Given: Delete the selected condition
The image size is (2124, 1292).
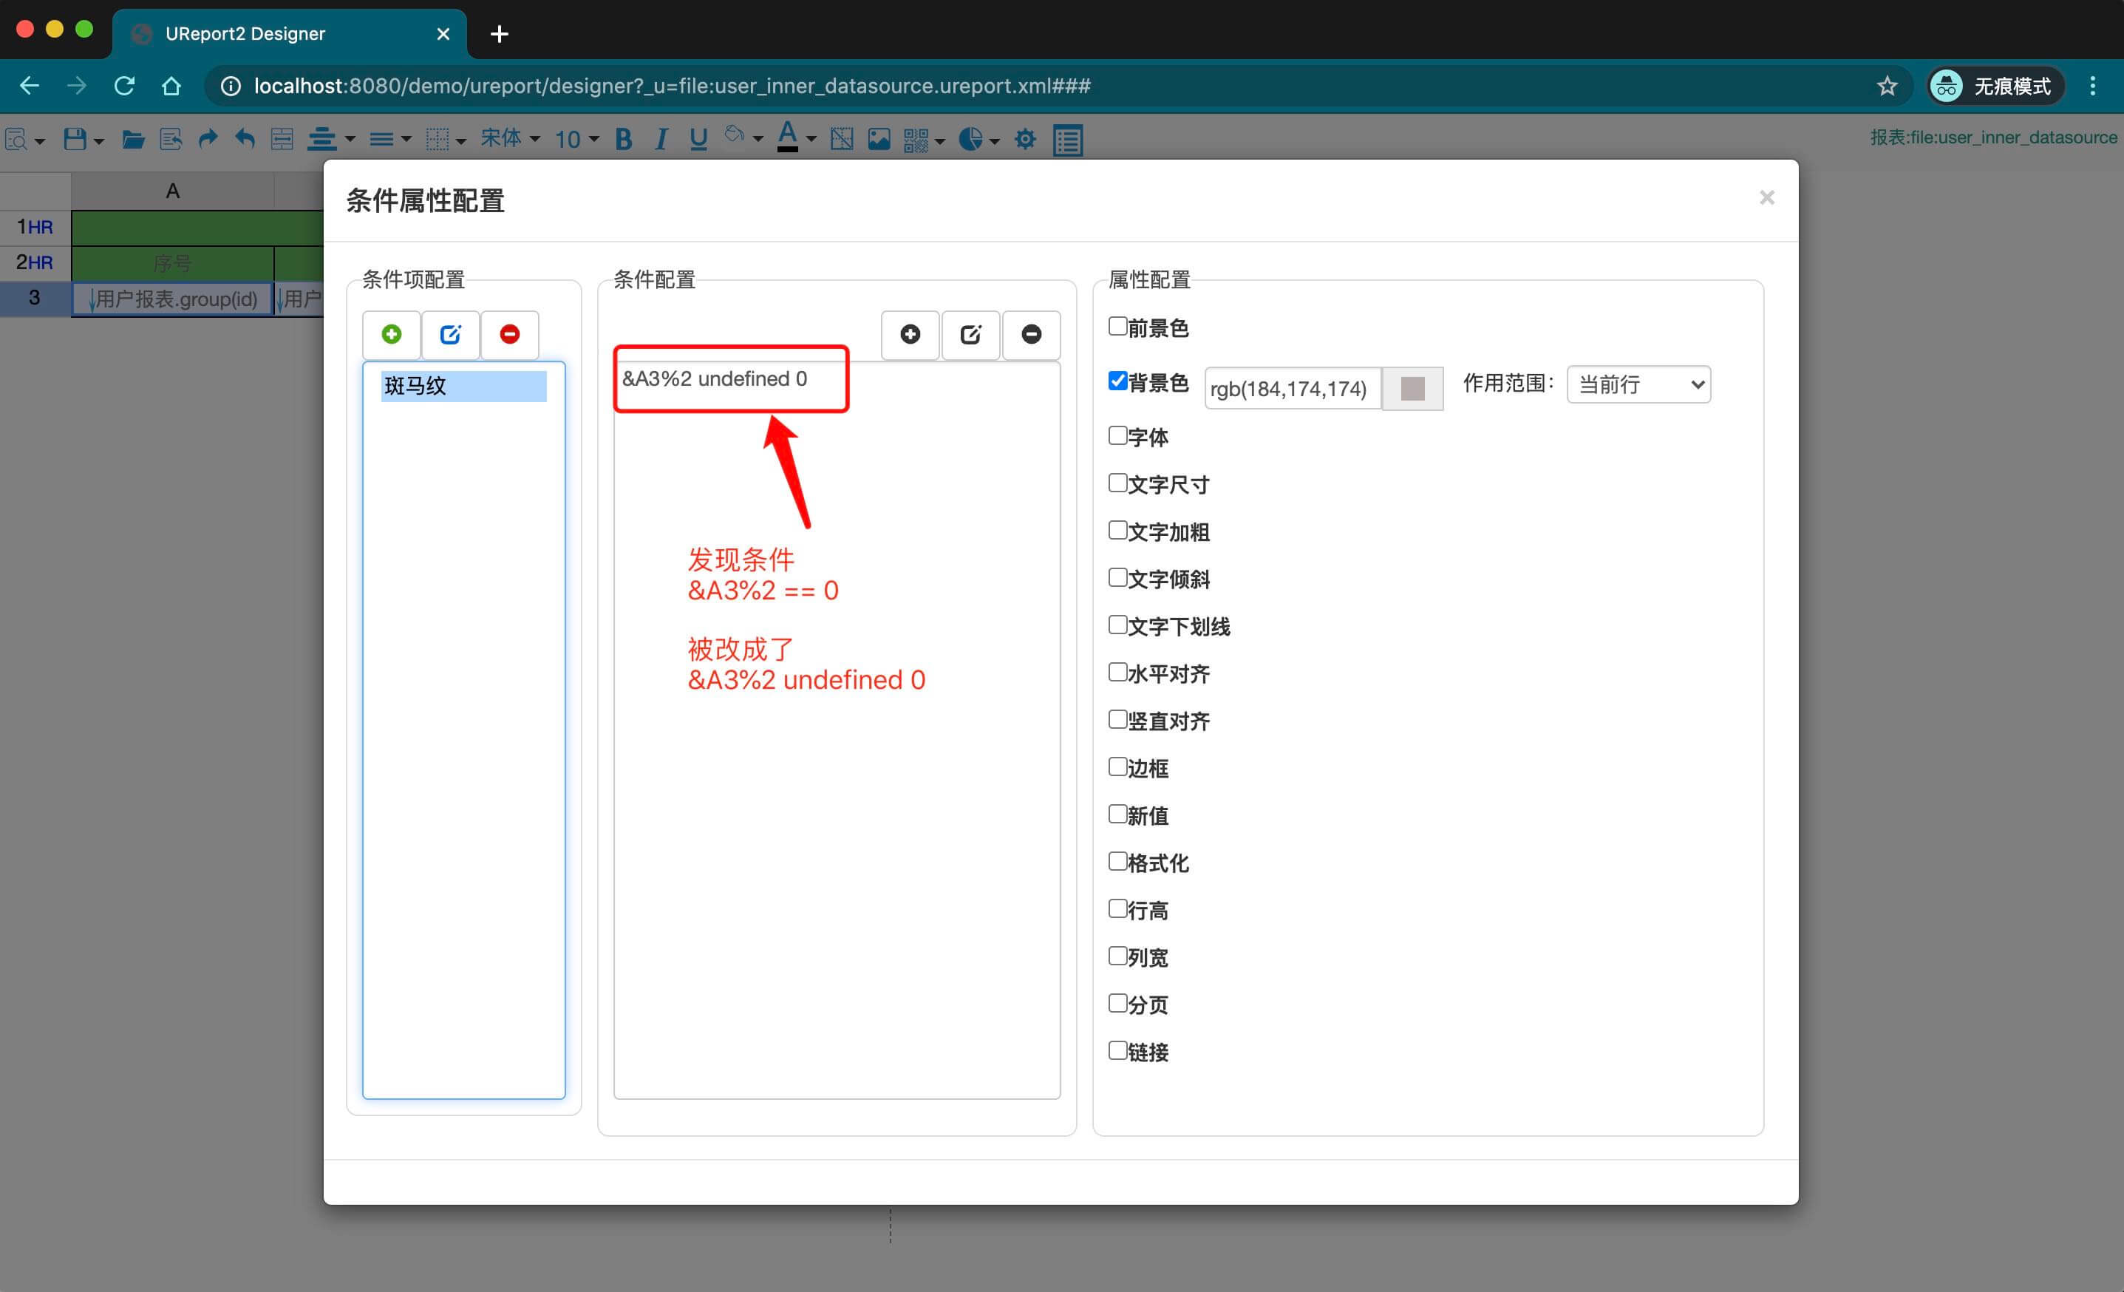Looking at the screenshot, I should tap(1031, 334).
